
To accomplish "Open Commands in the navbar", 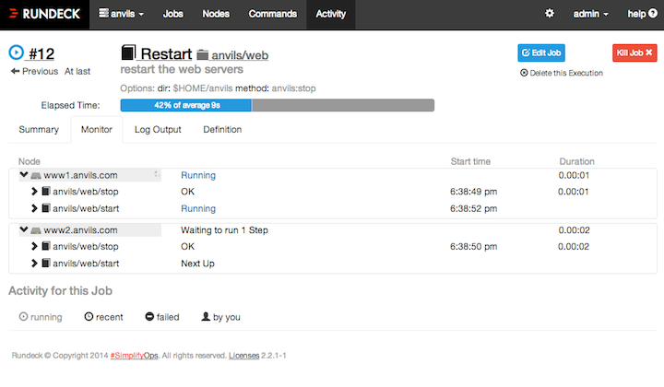I will coord(272,14).
